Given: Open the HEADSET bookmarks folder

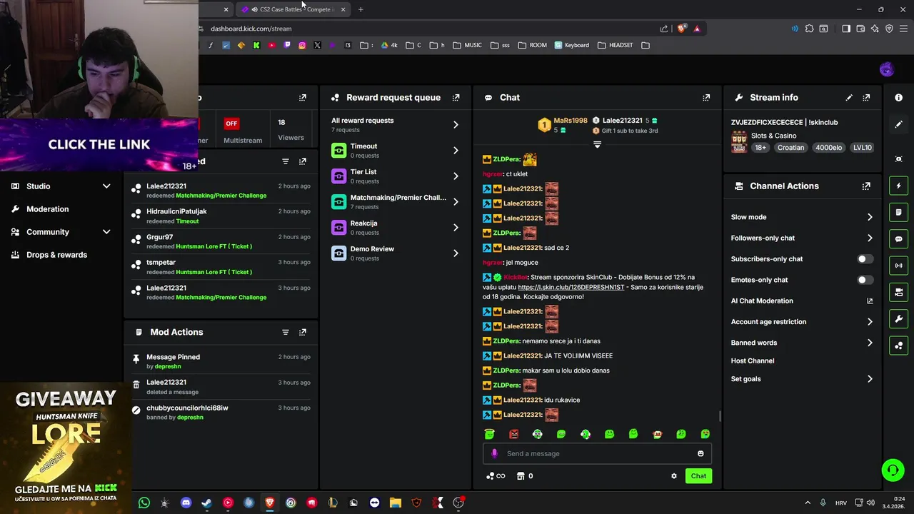Looking at the screenshot, I should pos(615,45).
